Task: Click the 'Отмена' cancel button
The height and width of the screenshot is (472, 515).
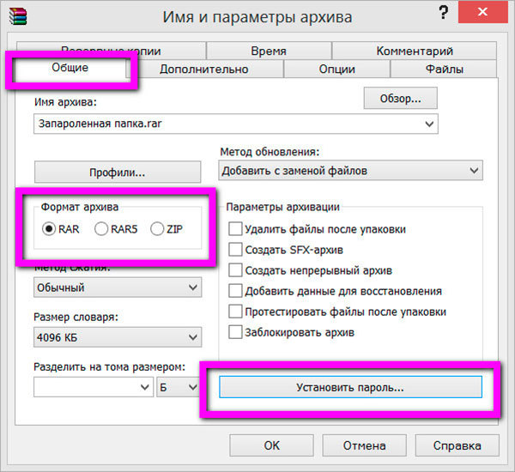Action: pos(364,445)
